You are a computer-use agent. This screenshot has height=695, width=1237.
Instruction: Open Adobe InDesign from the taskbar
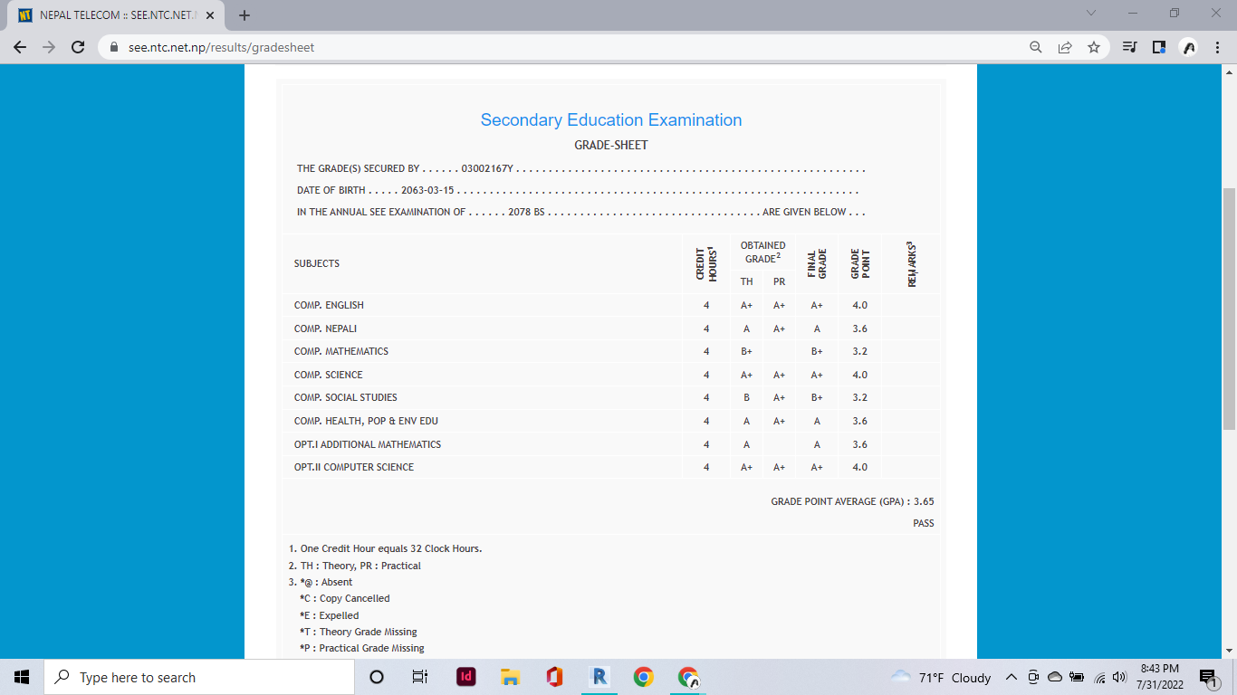[466, 677]
